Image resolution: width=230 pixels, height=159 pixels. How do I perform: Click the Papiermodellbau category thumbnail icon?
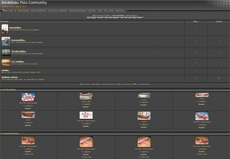coord(5,41)
